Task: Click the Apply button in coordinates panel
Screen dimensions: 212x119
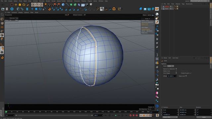Action: 204,117
